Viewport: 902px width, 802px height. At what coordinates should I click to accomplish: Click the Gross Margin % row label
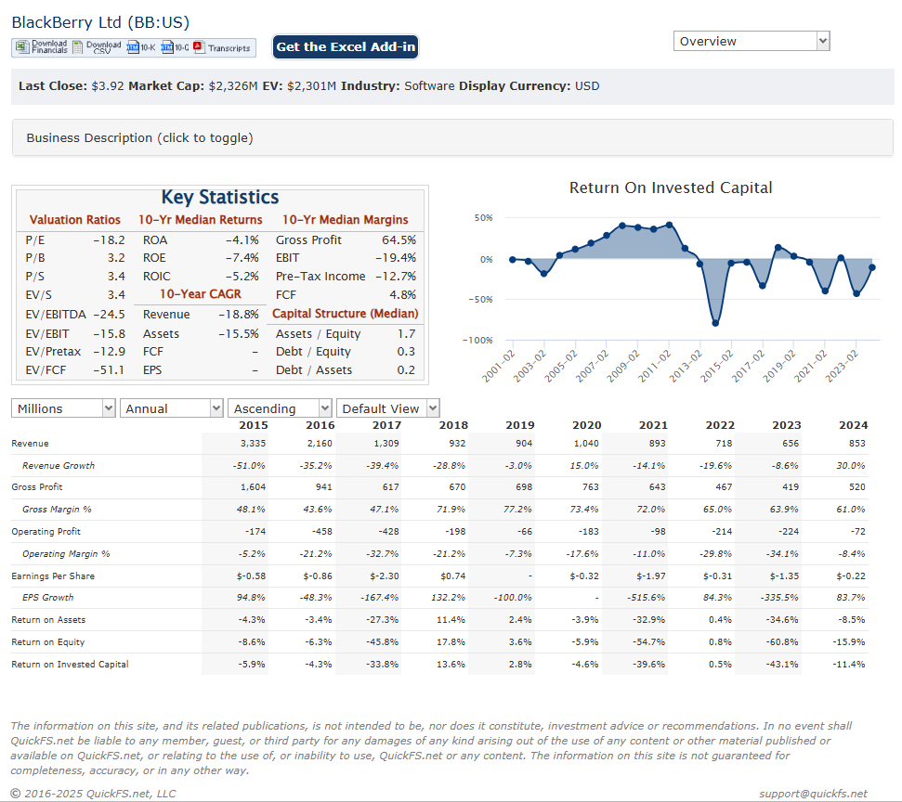click(57, 510)
